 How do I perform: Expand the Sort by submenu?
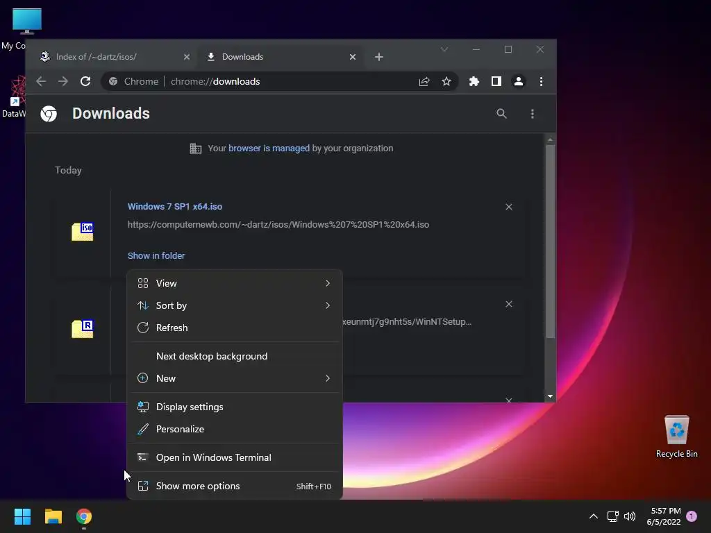(x=235, y=305)
